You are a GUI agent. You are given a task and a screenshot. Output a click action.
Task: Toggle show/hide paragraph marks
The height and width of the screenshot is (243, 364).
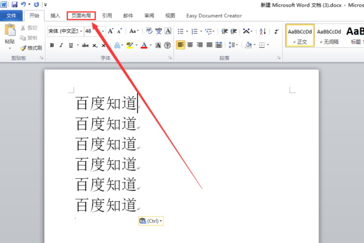tap(276, 32)
